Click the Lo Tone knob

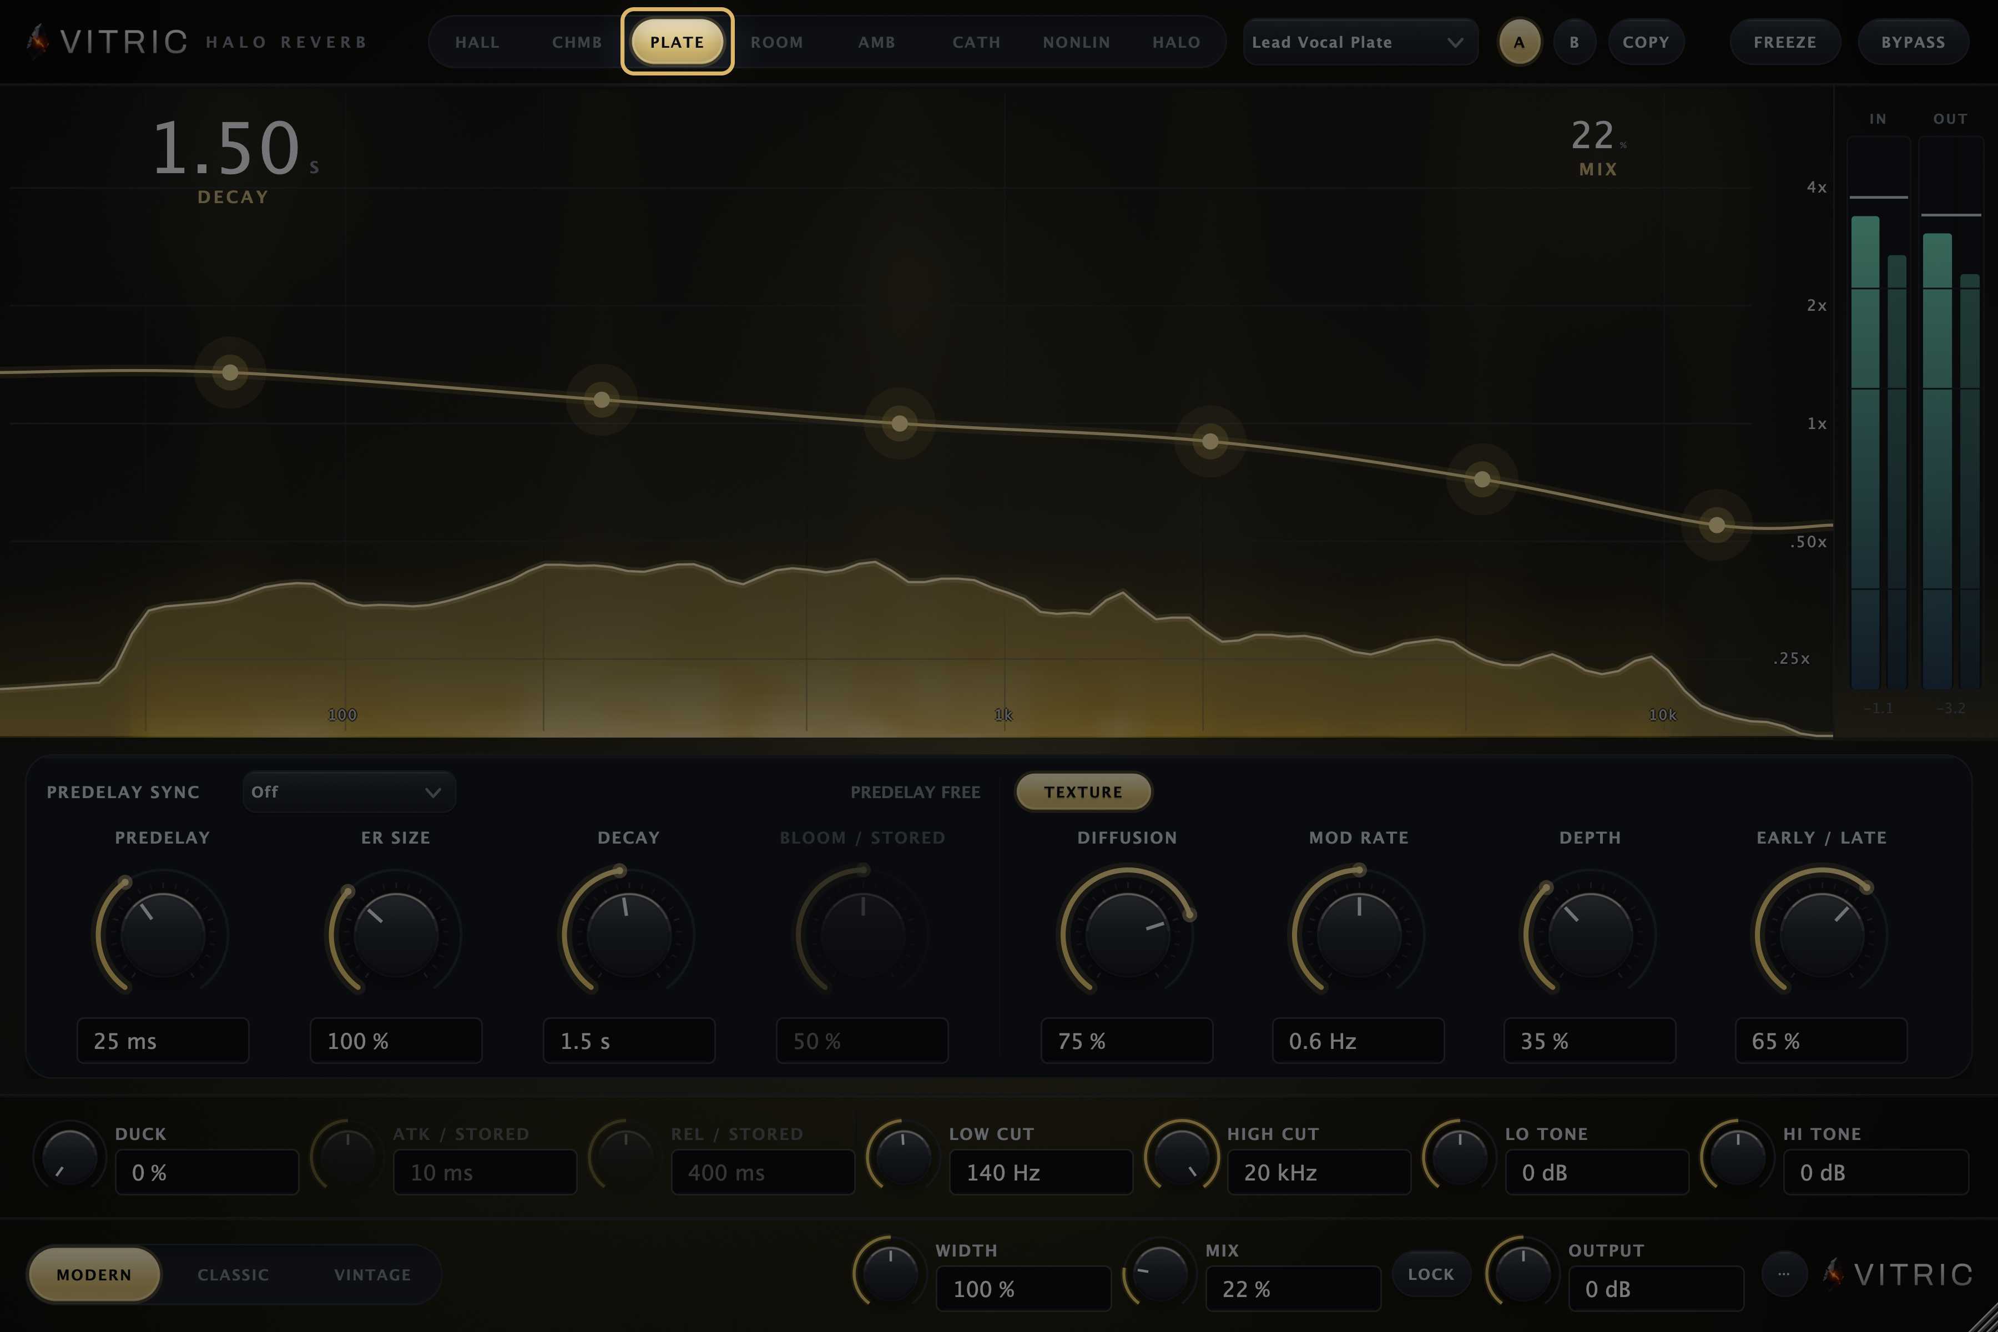pyautogui.click(x=1460, y=1157)
